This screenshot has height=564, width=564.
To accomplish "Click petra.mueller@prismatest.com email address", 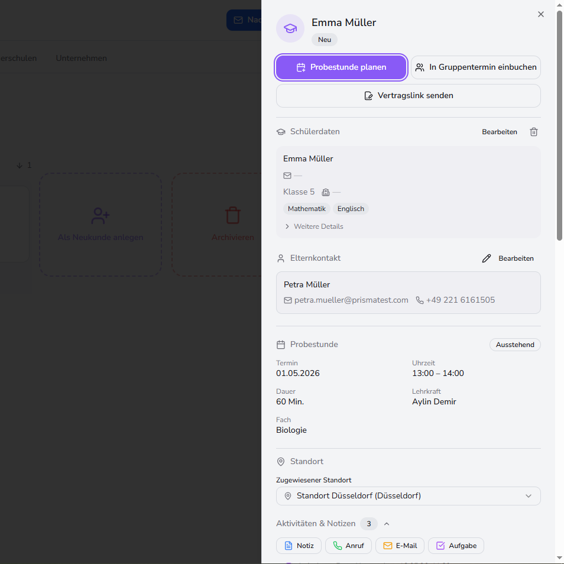I will click(x=351, y=300).
